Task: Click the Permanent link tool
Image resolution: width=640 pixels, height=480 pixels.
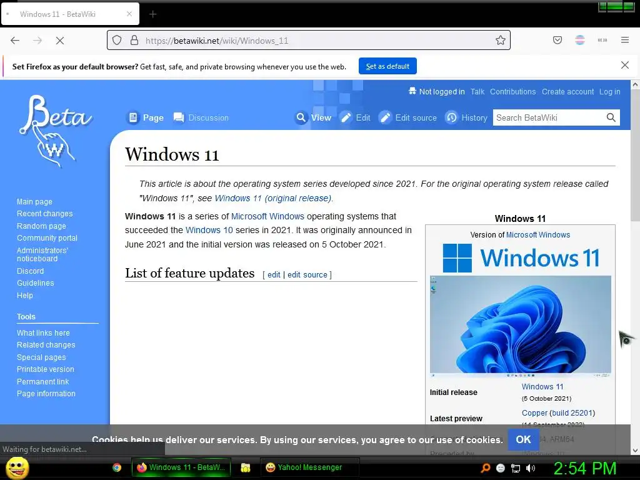Action: click(x=43, y=382)
